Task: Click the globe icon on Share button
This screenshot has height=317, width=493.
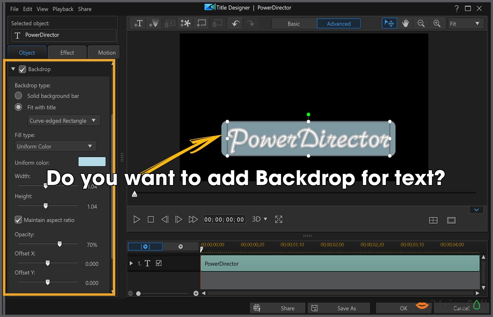Action: (x=257, y=308)
